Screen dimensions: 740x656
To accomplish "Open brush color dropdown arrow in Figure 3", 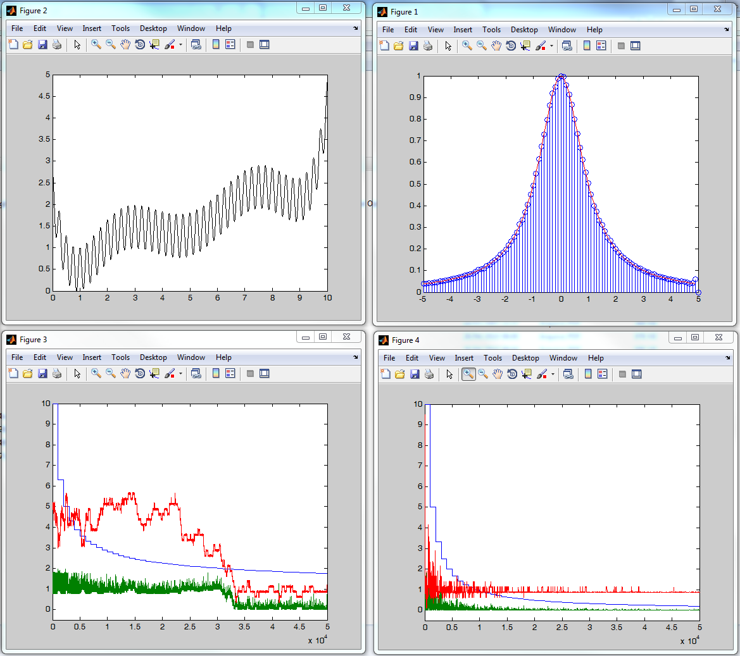I will [x=180, y=374].
